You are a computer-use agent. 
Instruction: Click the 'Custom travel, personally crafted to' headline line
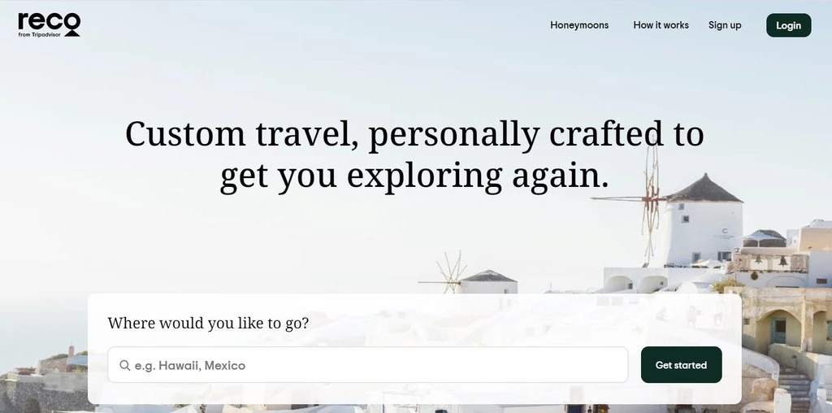point(414,134)
